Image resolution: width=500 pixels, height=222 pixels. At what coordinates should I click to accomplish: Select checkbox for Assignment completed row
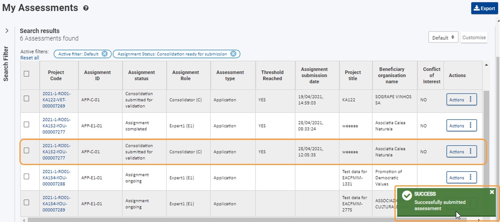point(27,124)
